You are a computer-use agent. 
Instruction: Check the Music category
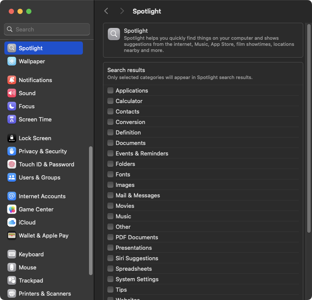pos(110,216)
